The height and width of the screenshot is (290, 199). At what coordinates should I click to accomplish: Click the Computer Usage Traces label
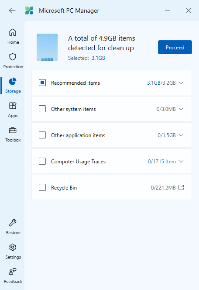[78, 162]
